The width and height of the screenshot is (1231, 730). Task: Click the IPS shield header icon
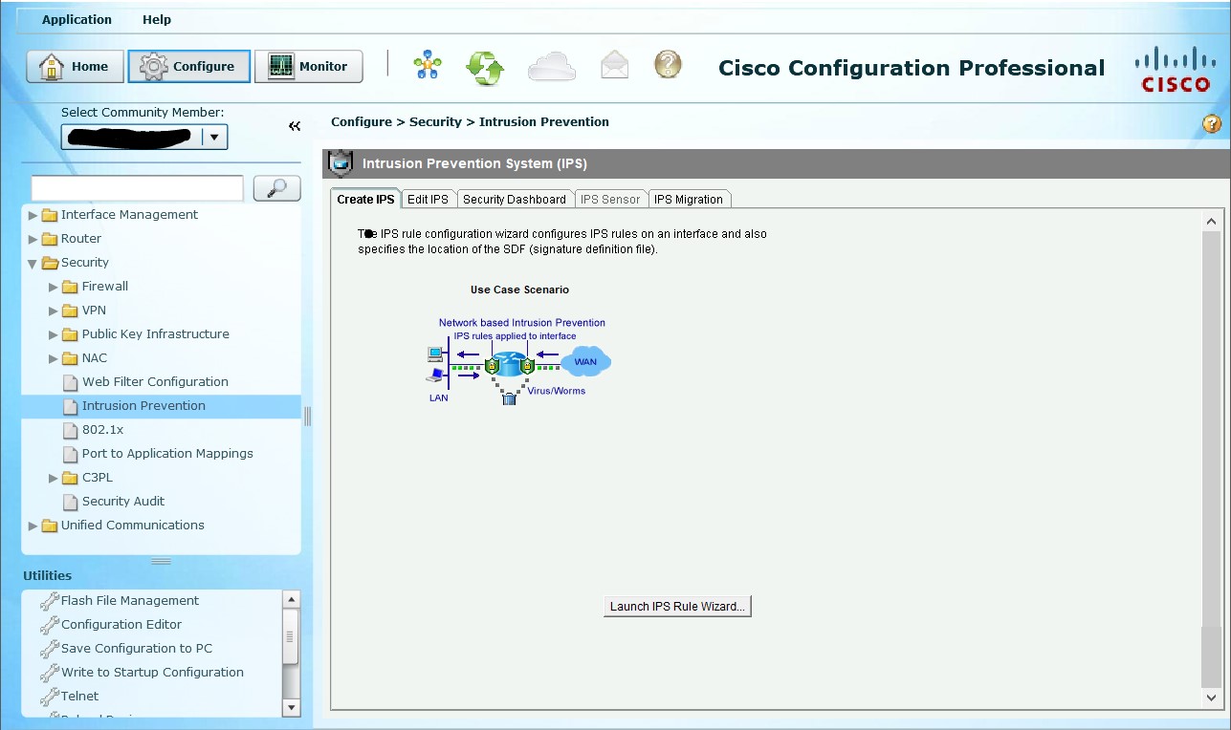click(341, 163)
